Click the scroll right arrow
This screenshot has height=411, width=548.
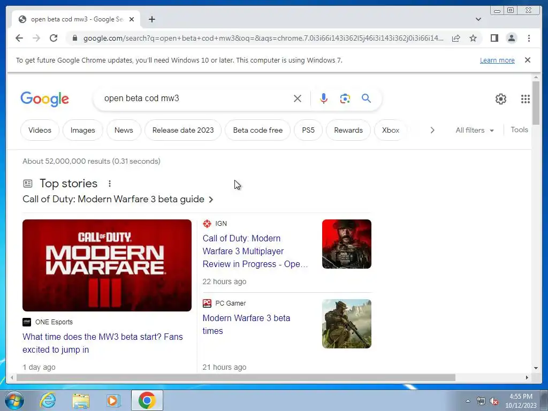(527, 377)
